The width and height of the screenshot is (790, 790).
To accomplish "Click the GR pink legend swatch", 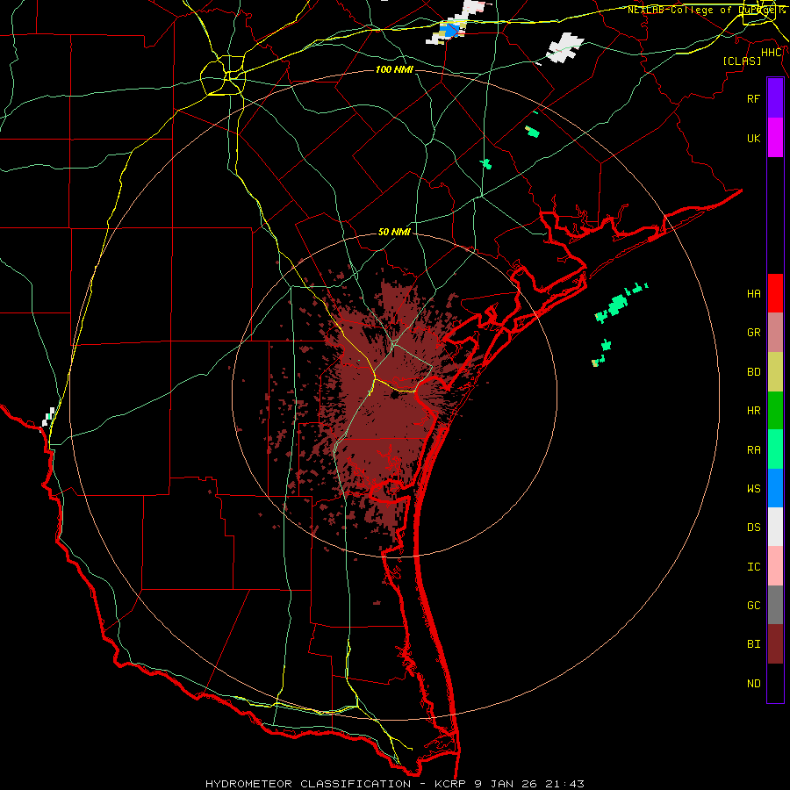I will coord(775,333).
